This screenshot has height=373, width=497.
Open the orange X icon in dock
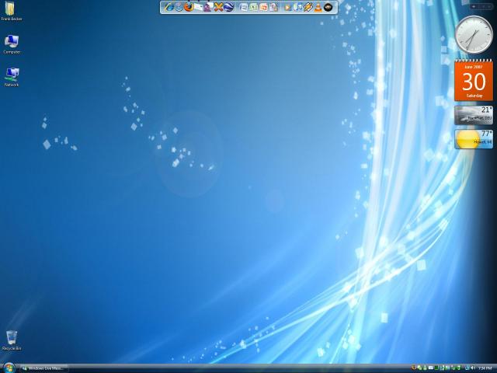point(218,7)
